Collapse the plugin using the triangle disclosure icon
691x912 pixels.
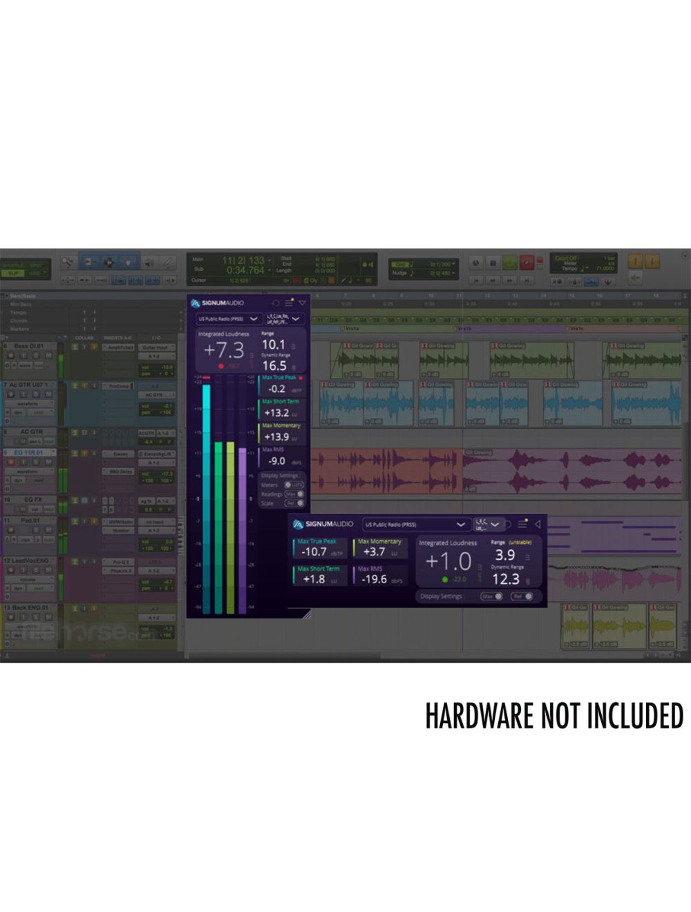point(302,303)
